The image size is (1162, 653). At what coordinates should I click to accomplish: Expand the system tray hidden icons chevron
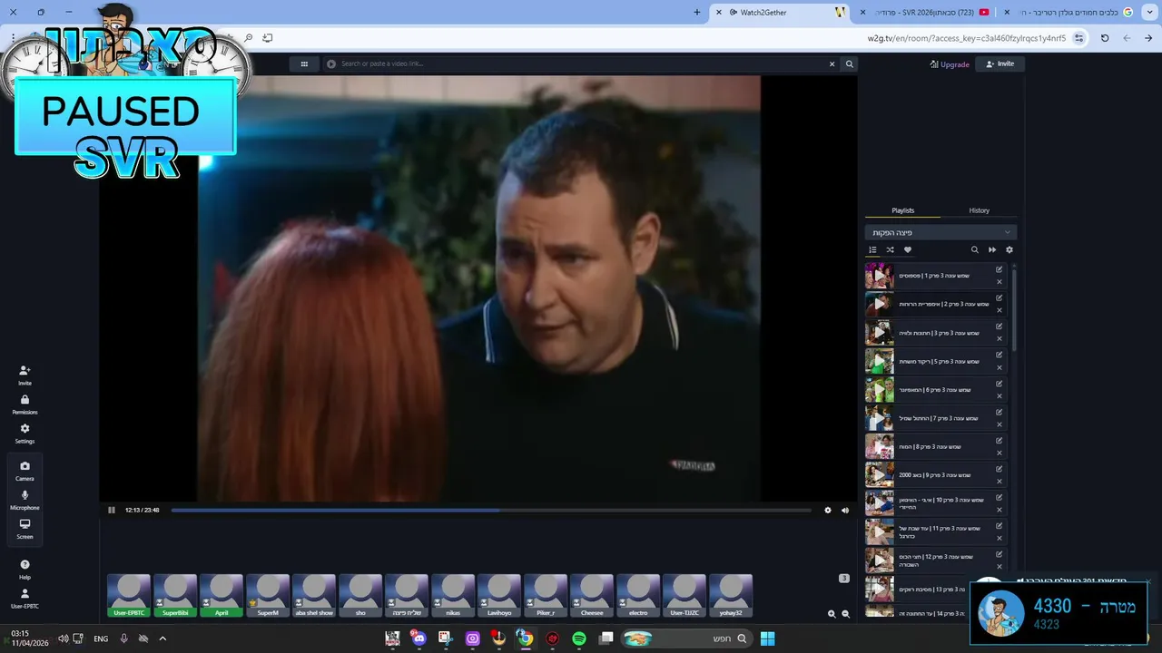click(x=162, y=638)
